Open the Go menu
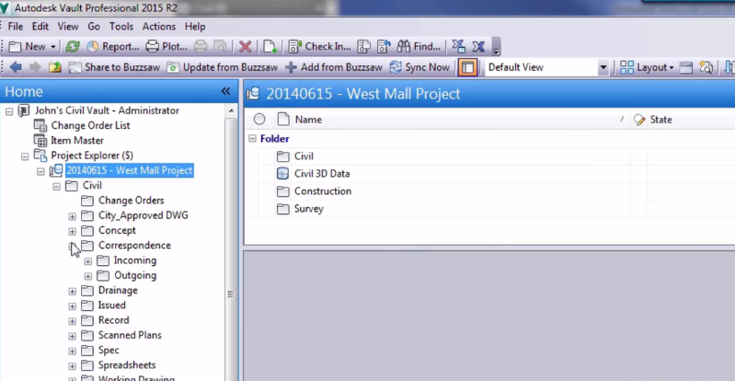Screen dimensions: 735x381 point(94,27)
